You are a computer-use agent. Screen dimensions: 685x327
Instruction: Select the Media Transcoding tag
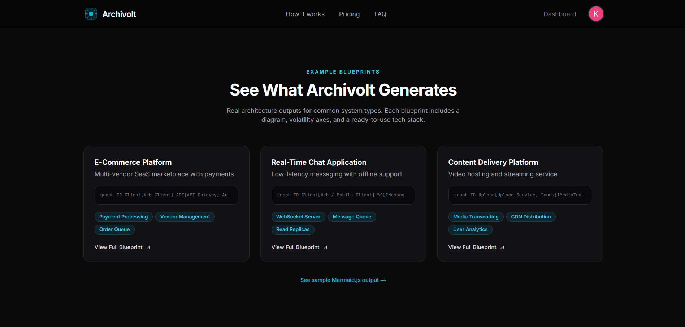point(476,217)
